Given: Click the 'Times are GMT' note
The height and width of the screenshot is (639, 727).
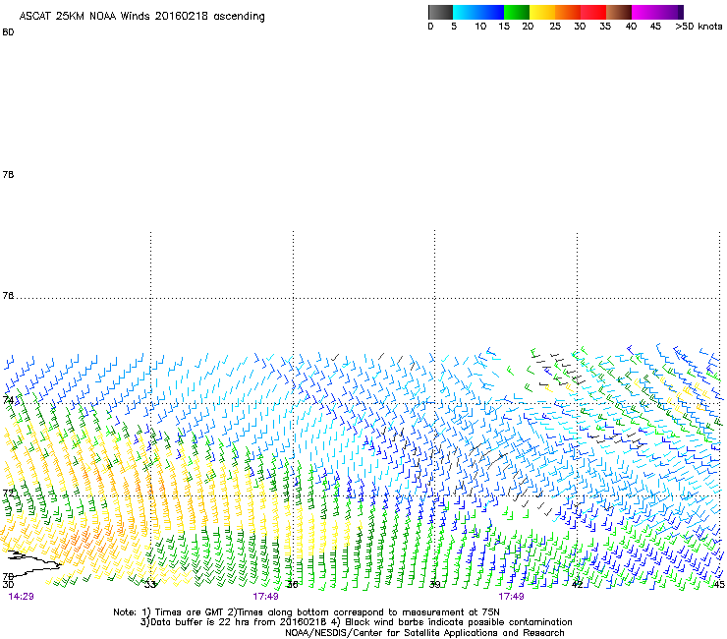Looking at the screenshot, I should point(190,612).
